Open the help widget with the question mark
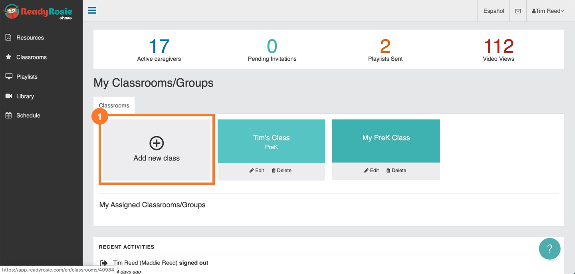 point(549,248)
